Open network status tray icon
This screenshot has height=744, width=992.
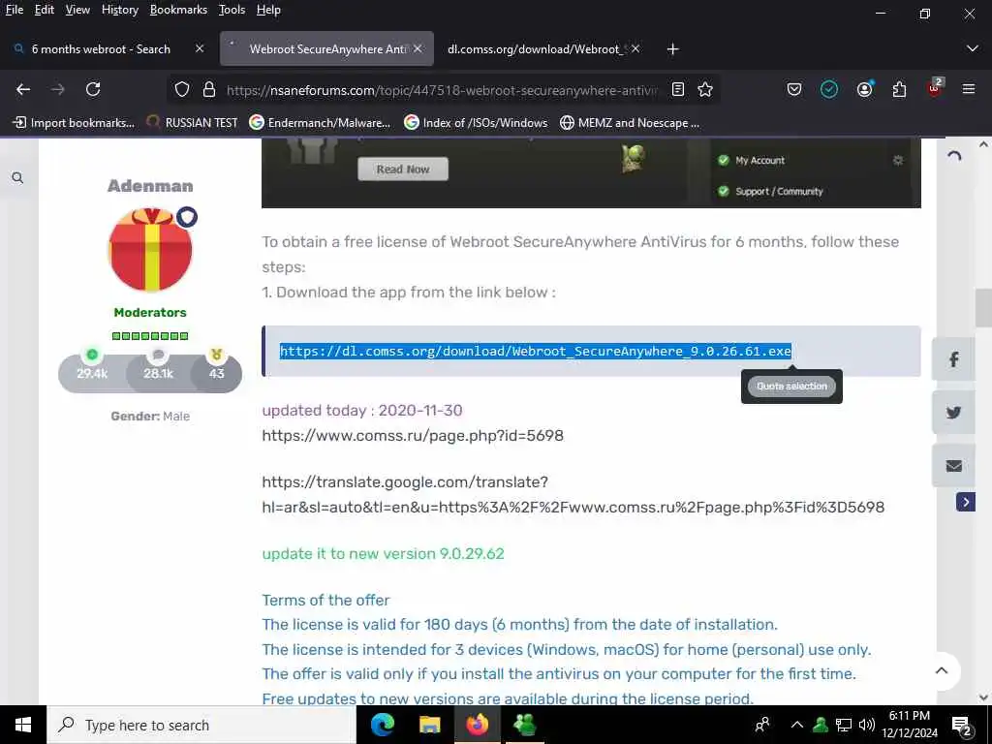(x=844, y=725)
